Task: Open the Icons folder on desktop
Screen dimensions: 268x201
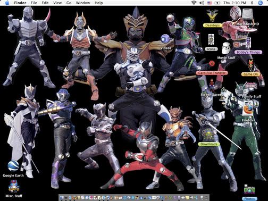Action: pyautogui.click(x=211, y=40)
